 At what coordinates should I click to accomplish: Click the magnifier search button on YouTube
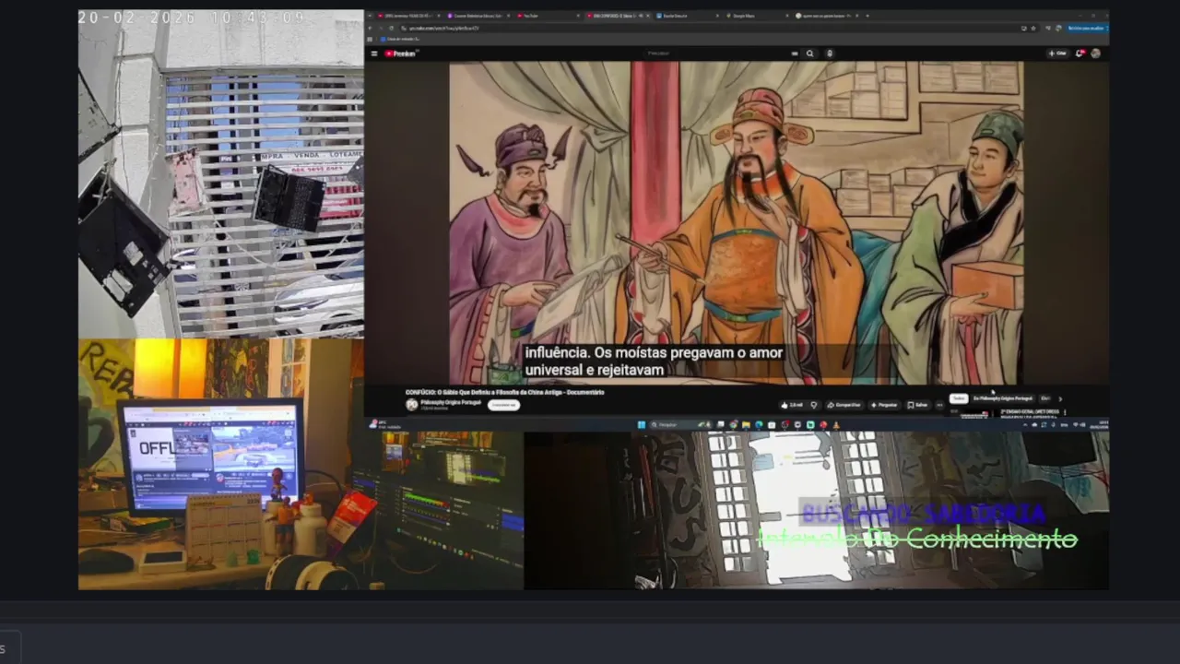[809, 53]
